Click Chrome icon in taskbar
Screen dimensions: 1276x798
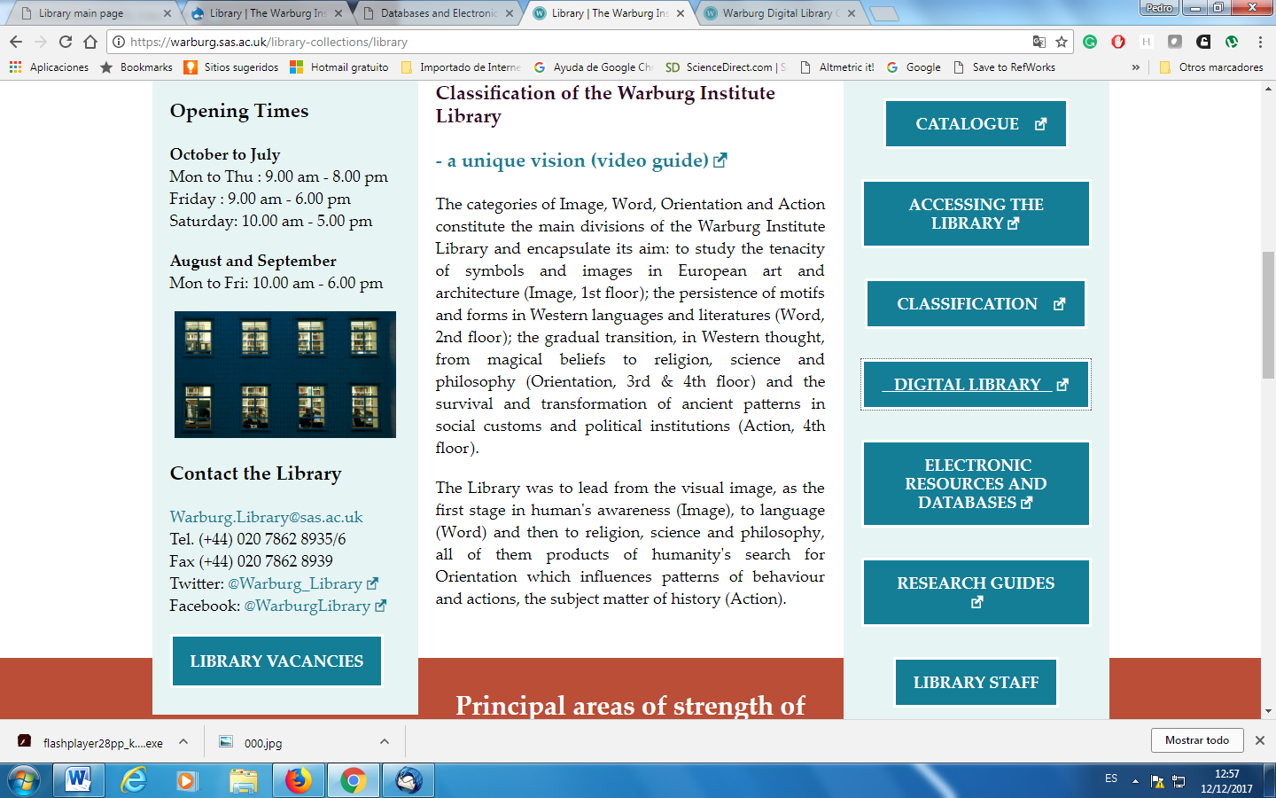click(x=353, y=780)
